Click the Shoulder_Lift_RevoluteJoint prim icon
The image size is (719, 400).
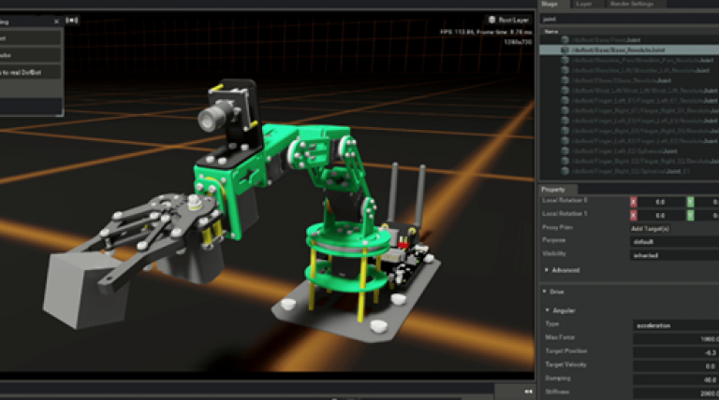pos(565,70)
